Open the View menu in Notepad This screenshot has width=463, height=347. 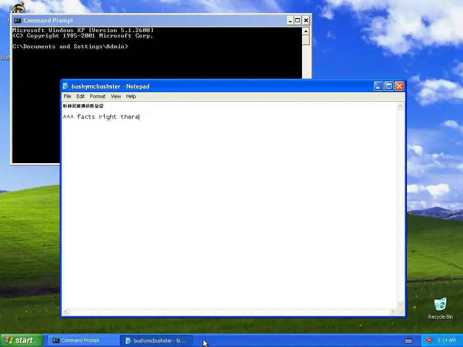tap(116, 96)
